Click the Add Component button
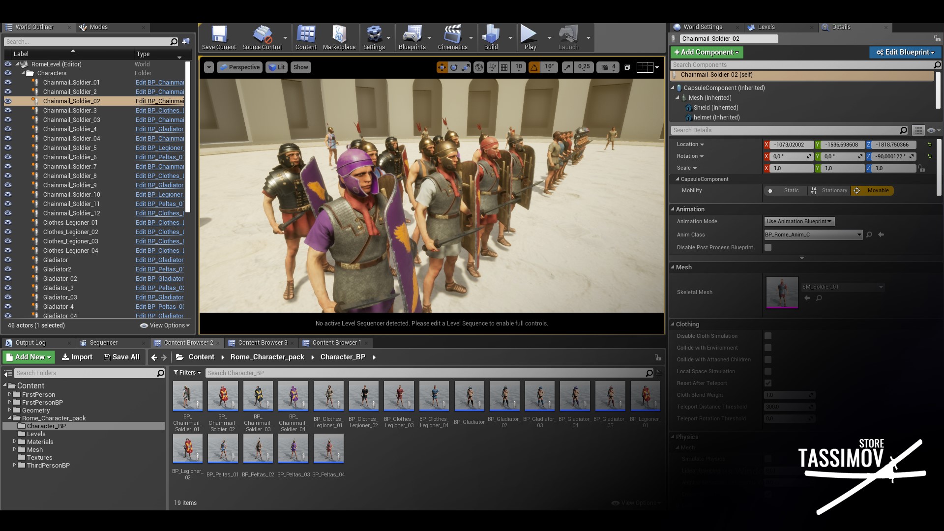944x531 pixels. tap(706, 52)
